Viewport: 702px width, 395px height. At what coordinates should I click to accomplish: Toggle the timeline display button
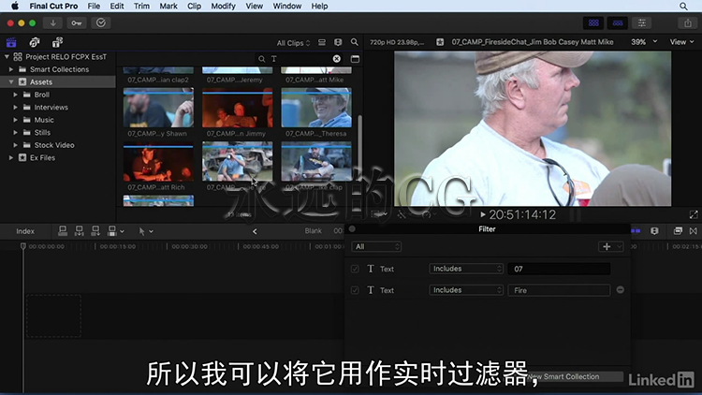(x=618, y=22)
